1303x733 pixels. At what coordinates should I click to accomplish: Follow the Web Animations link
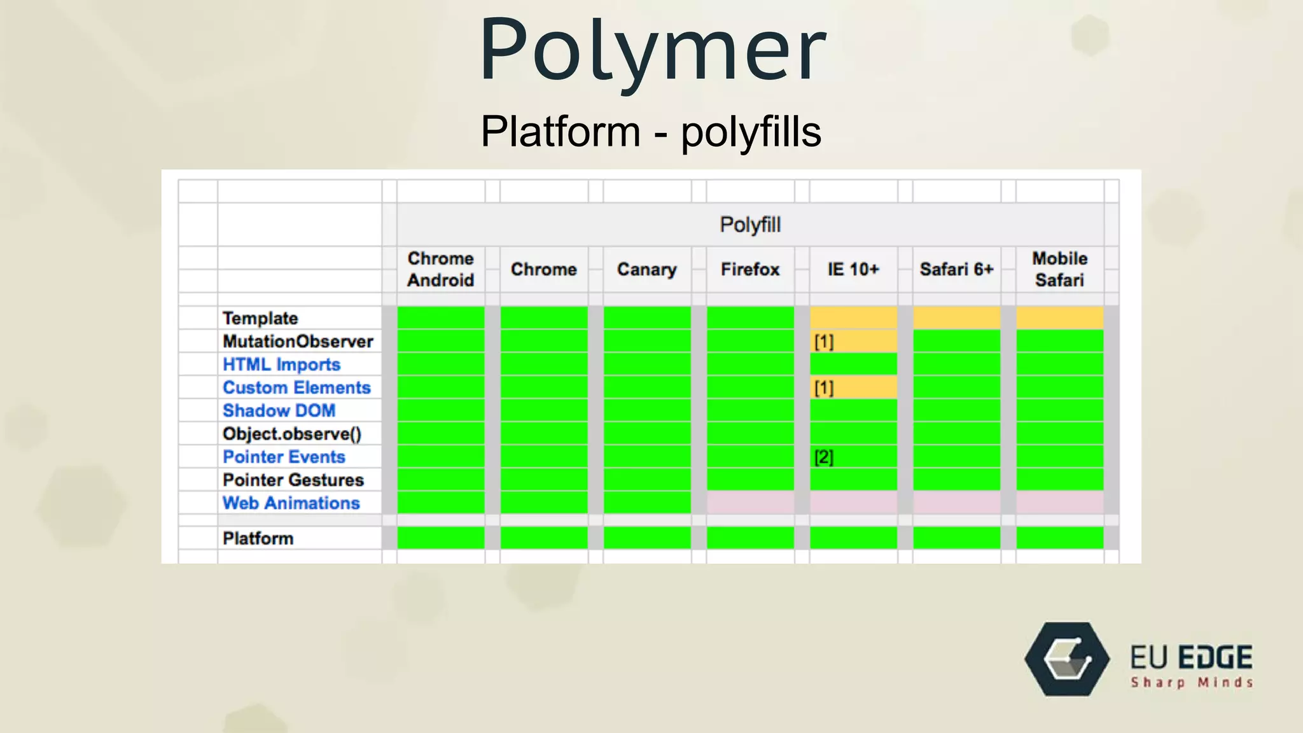[291, 503]
